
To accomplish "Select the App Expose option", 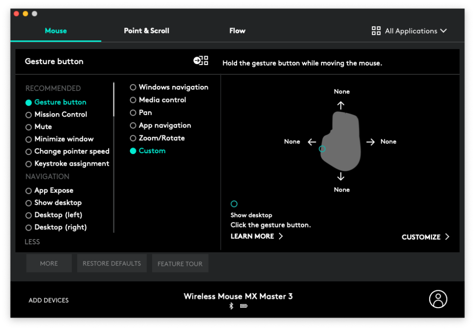I will coord(50,190).
